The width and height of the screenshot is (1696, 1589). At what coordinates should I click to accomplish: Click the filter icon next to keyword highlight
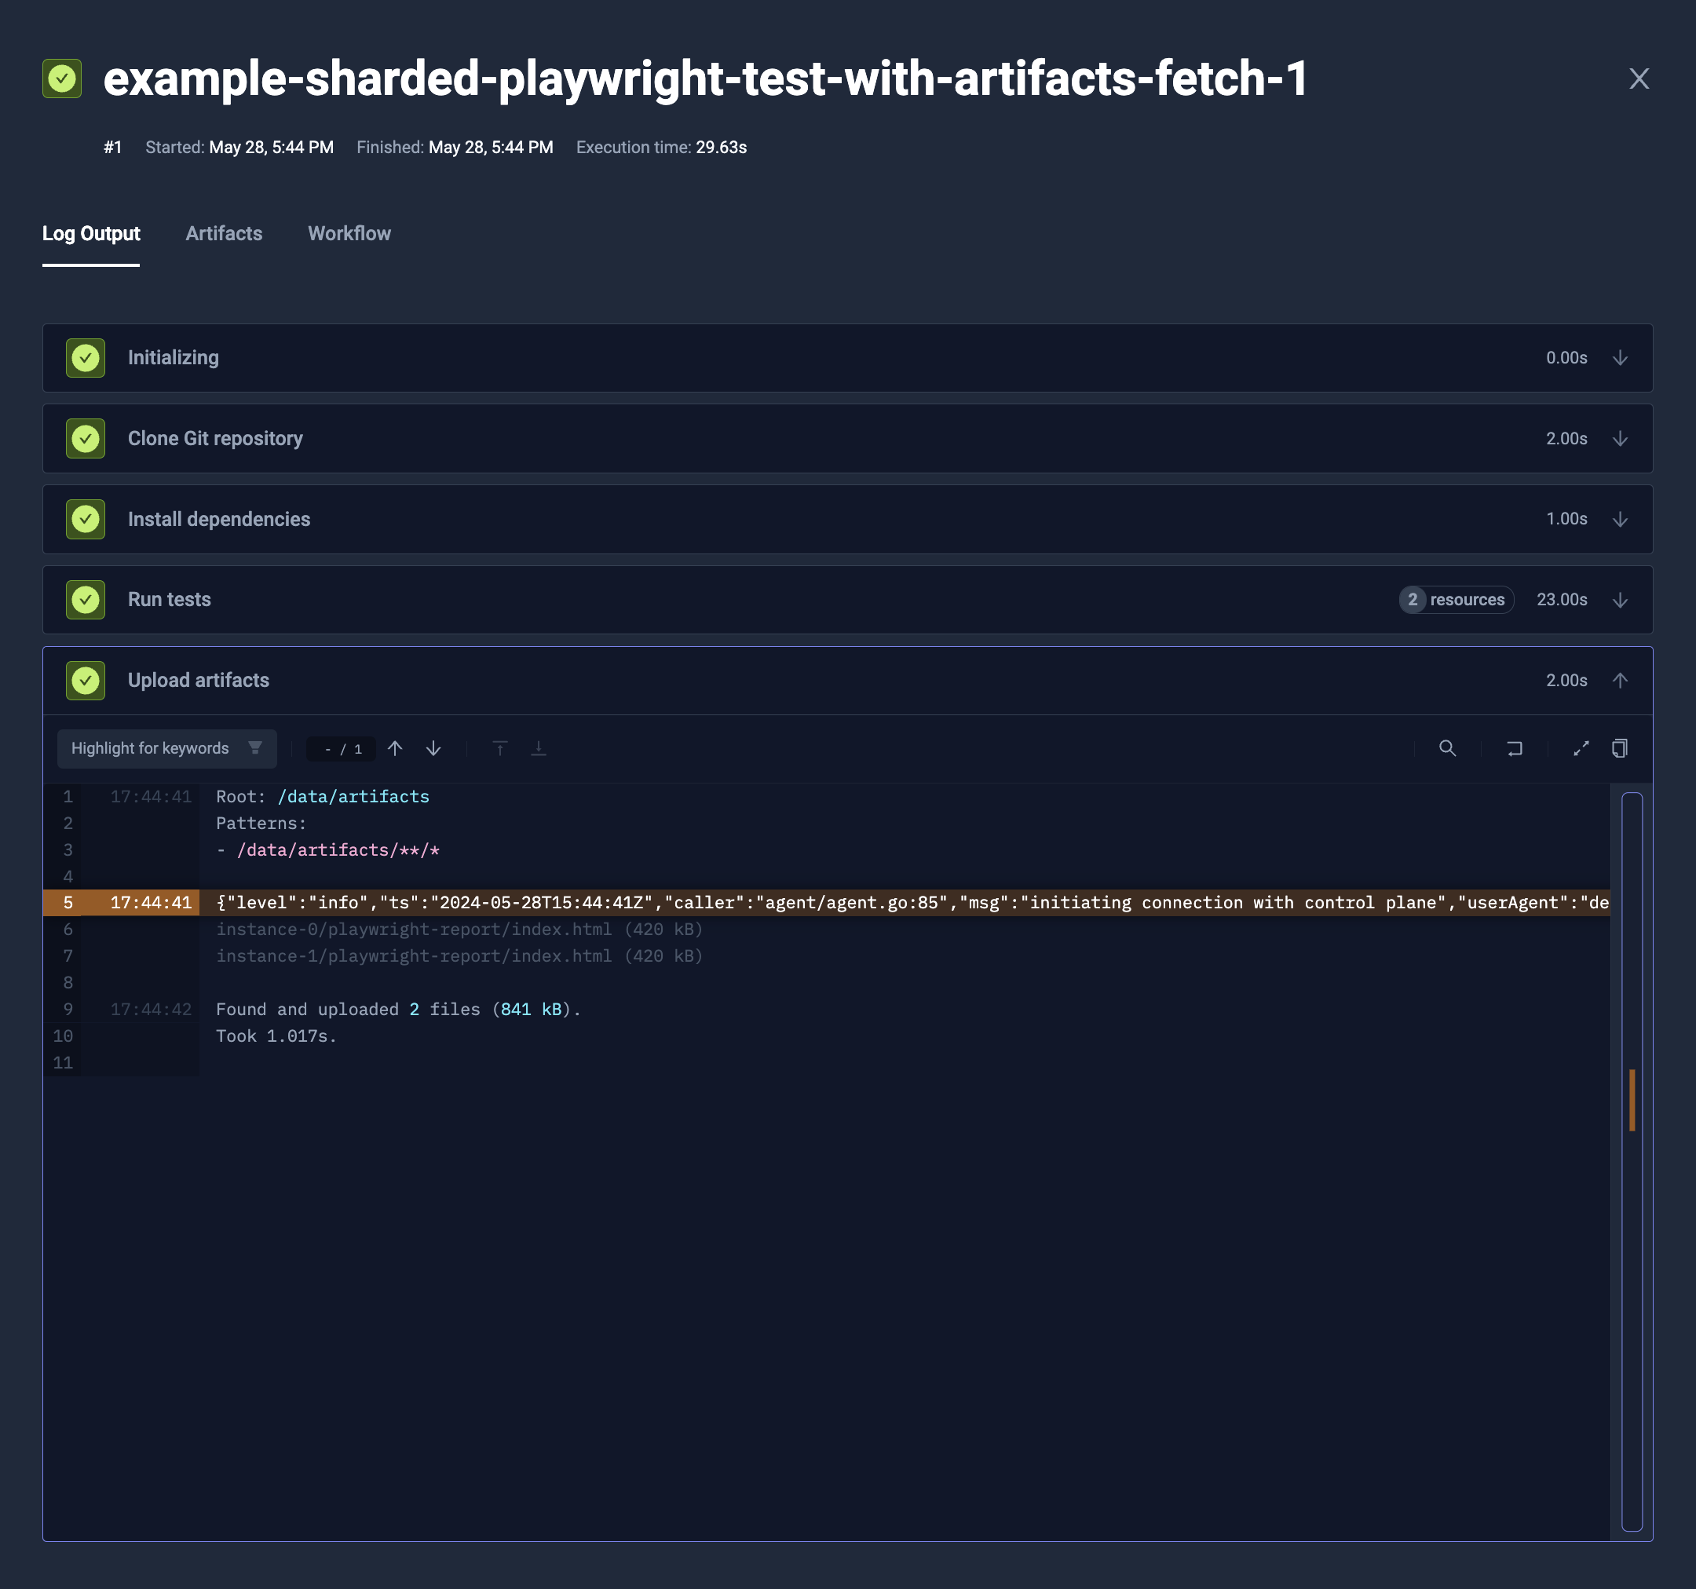(x=255, y=748)
